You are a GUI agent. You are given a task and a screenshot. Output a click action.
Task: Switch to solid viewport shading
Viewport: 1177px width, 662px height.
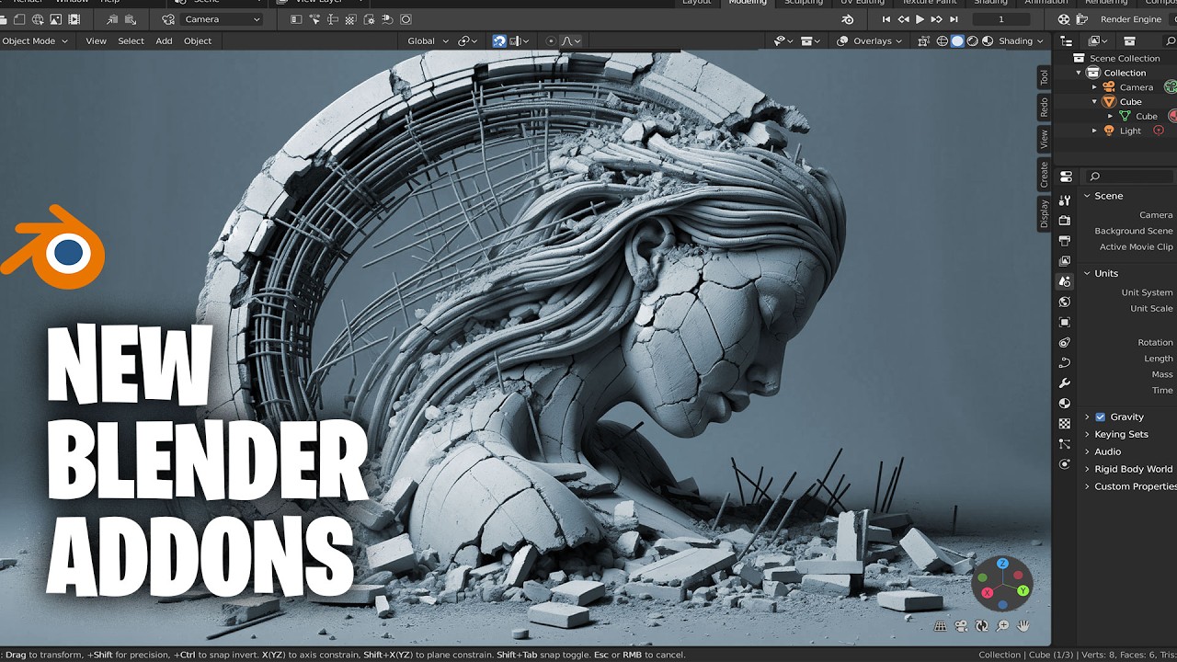coord(957,40)
